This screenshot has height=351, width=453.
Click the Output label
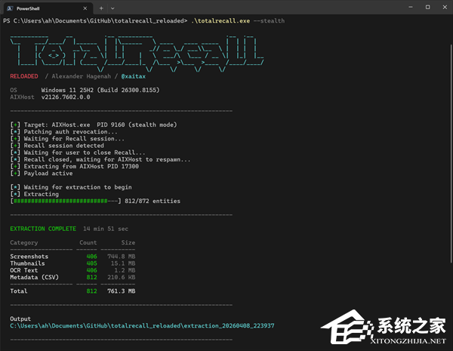click(20, 319)
